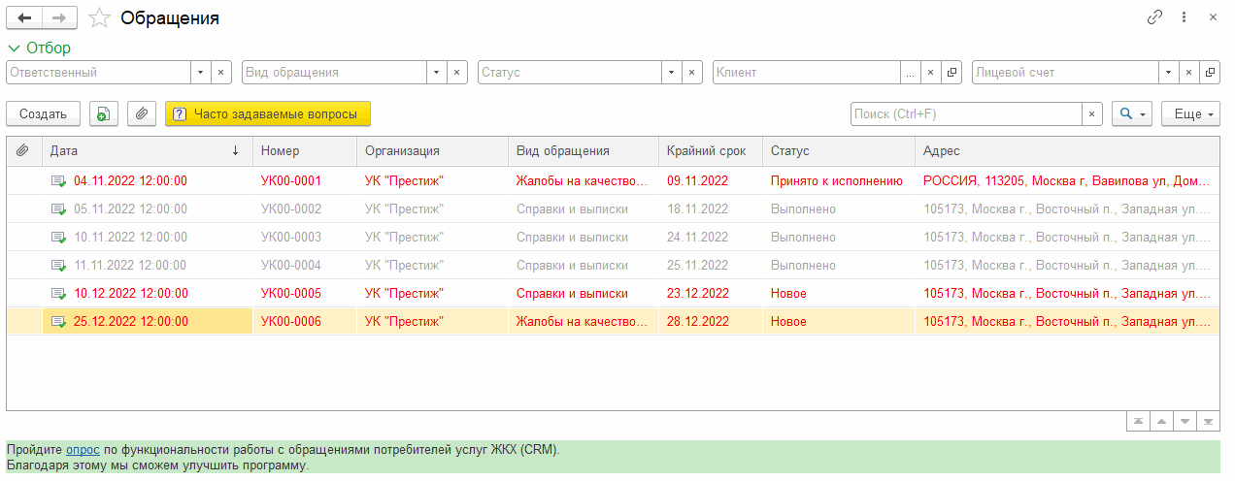The image size is (1235, 481).
Task: Open the search magnifier dropdown
Action: point(1132,114)
